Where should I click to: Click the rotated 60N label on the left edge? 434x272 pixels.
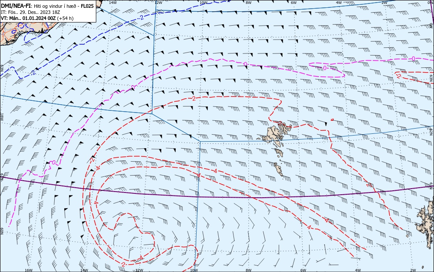click(2, 231)
